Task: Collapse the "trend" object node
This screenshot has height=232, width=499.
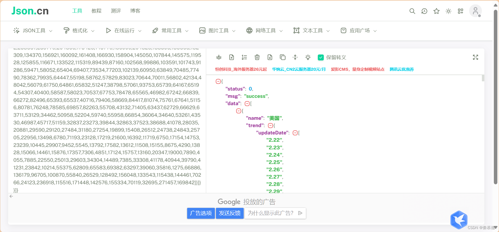Action: pos(270,125)
